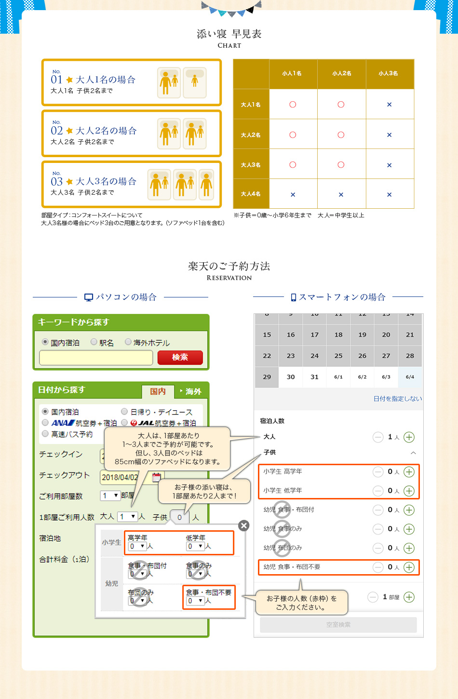Screen dimensions: 458x699
Task: Collapse the 子供 section chevron
Action: 413,453
